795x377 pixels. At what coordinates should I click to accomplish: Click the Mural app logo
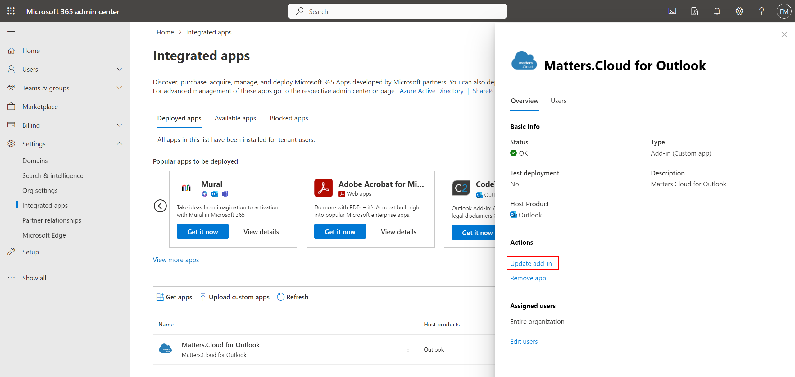tap(186, 188)
